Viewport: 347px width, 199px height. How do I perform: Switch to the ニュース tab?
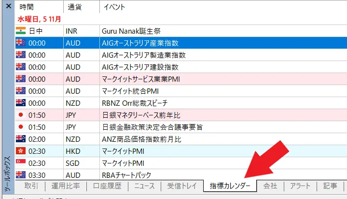[144, 186]
